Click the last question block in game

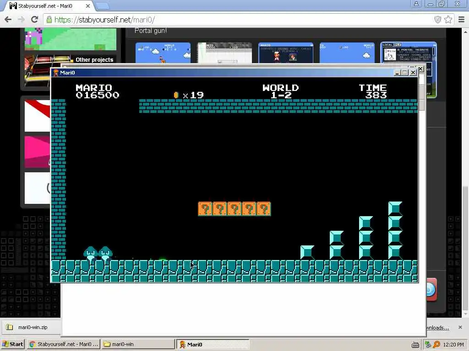[264, 208]
